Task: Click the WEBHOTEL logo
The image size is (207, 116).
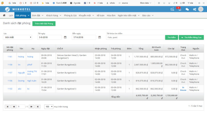Action: (x=17, y=9)
